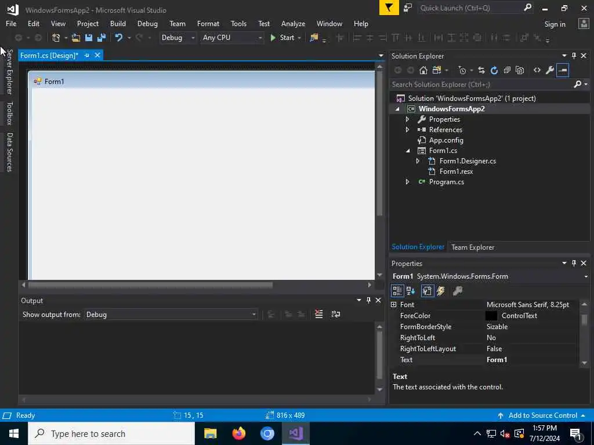Click the Clear All icon in Output
Image resolution: width=594 pixels, height=445 pixels.
tap(319, 314)
